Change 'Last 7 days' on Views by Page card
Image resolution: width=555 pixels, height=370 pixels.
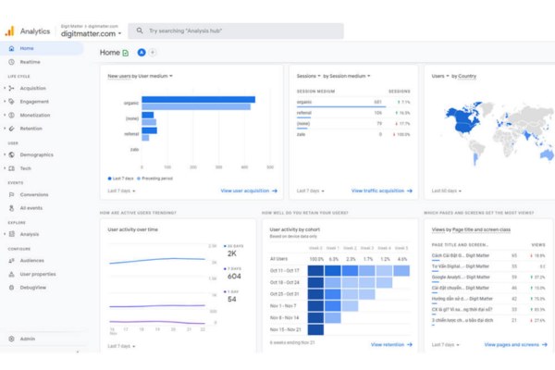coord(445,344)
